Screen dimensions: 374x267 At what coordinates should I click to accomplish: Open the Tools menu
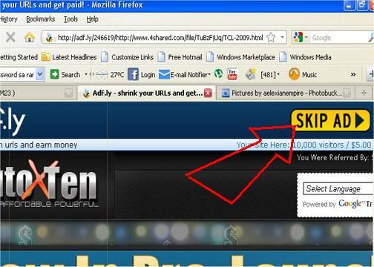(x=70, y=19)
